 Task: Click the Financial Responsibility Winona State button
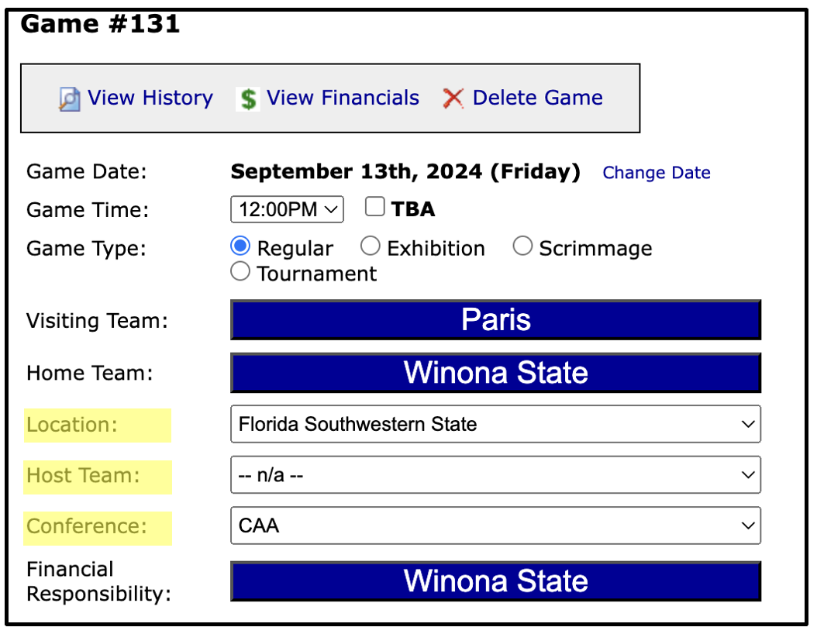495,581
